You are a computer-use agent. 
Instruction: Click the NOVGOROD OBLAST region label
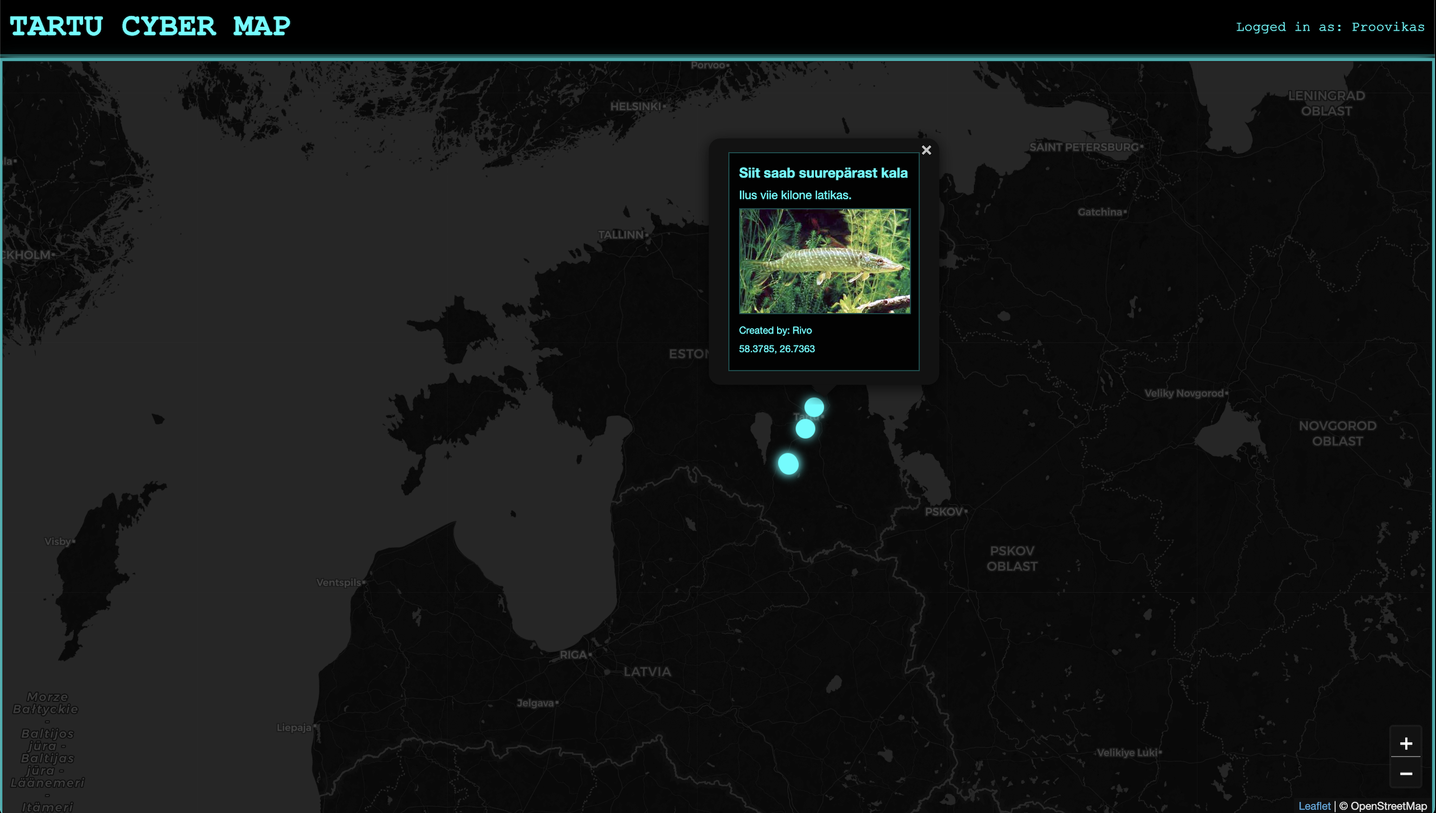tap(1337, 433)
